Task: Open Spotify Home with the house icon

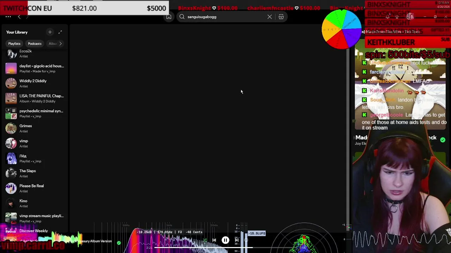Action: click(x=169, y=17)
